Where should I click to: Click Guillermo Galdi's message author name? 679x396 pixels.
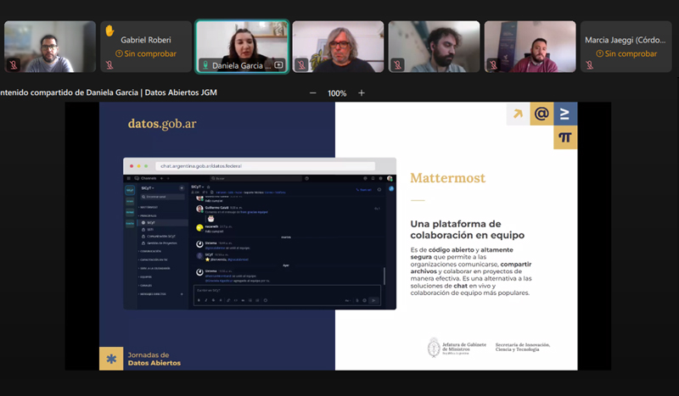pos(217,208)
